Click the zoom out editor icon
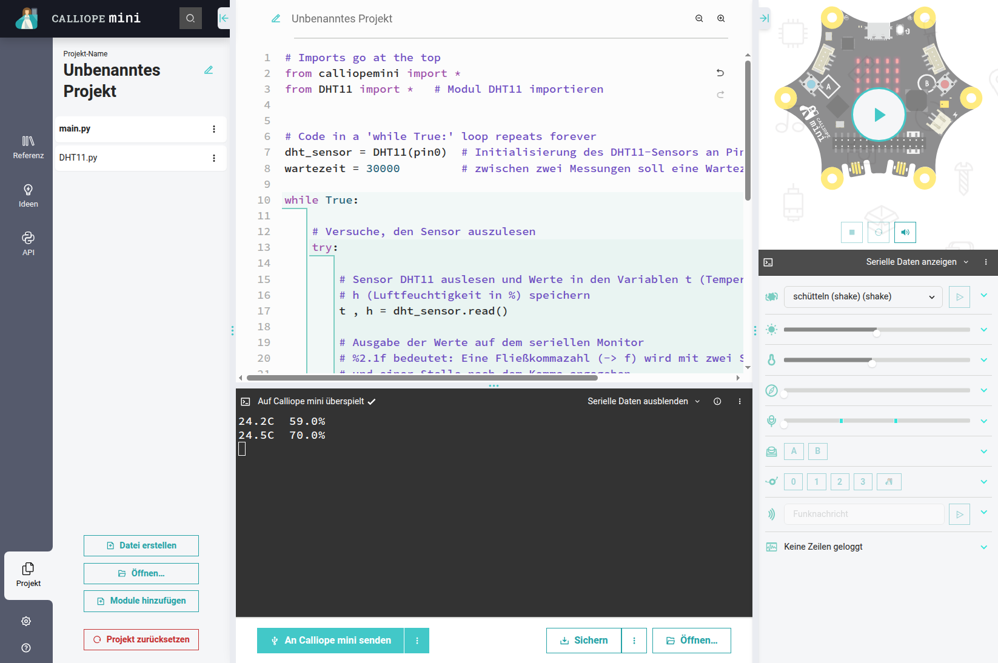The width and height of the screenshot is (998, 663). 699,19
